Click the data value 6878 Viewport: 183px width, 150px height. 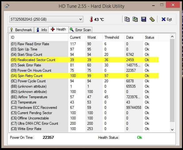130,81
